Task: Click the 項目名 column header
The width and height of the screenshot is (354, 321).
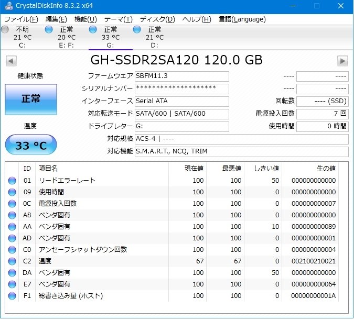Action: click(102, 169)
